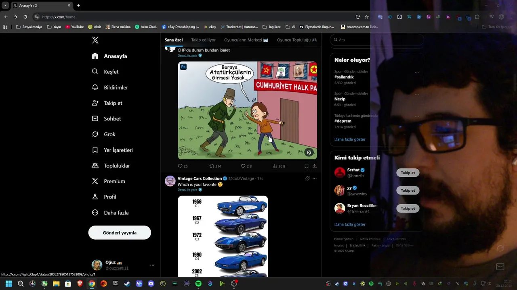
Task: Open a new browser tab
Action: pyautogui.click(x=78, y=5)
